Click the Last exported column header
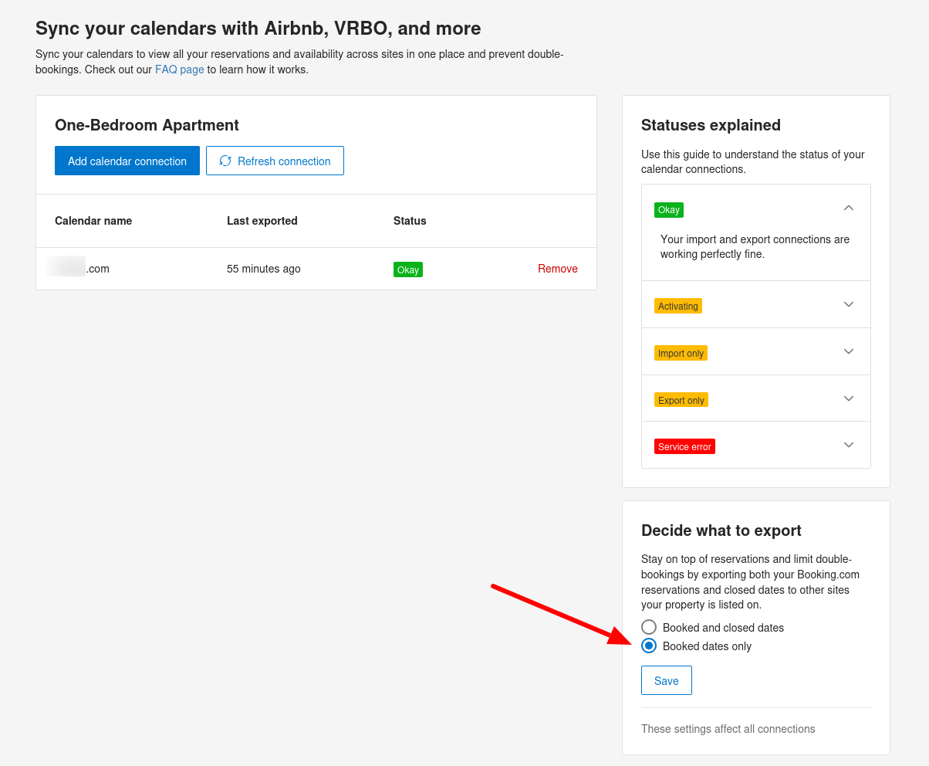929x766 pixels. tap(262, 221)
